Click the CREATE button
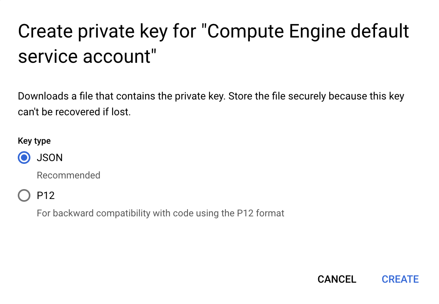Viewport: 439px width, 304px height. tap(400, 279)
